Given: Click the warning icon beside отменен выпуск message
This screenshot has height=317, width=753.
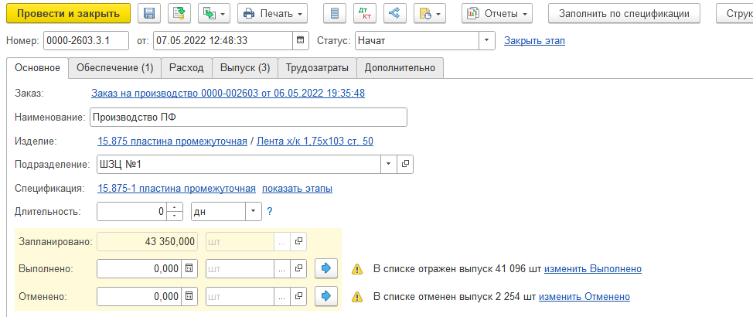Looking at the screenshot, I should (357, 297).
